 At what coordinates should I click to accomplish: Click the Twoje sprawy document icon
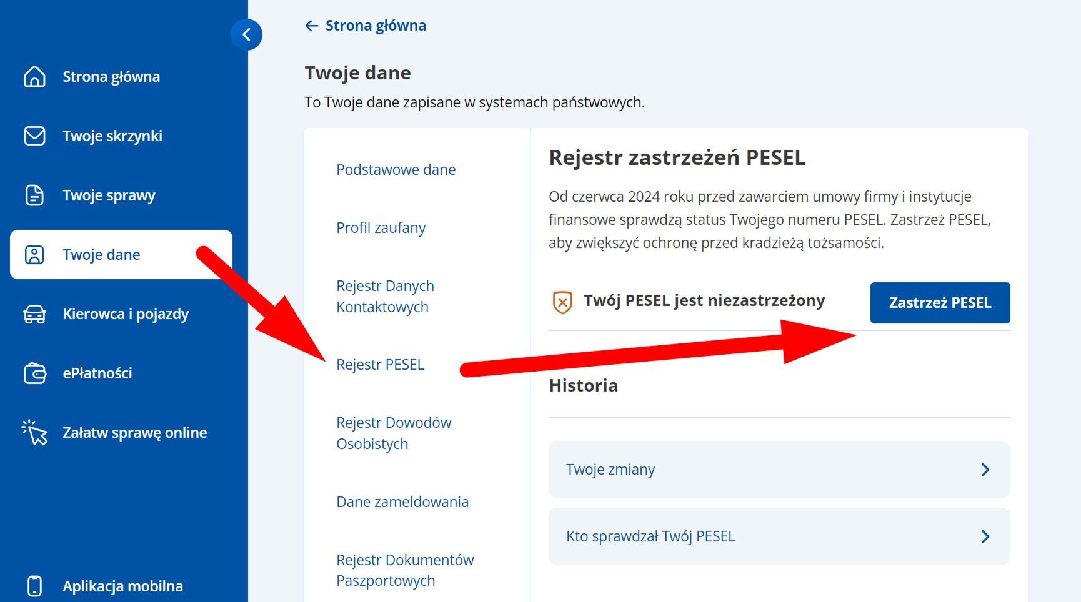click(x=34, y=195)
